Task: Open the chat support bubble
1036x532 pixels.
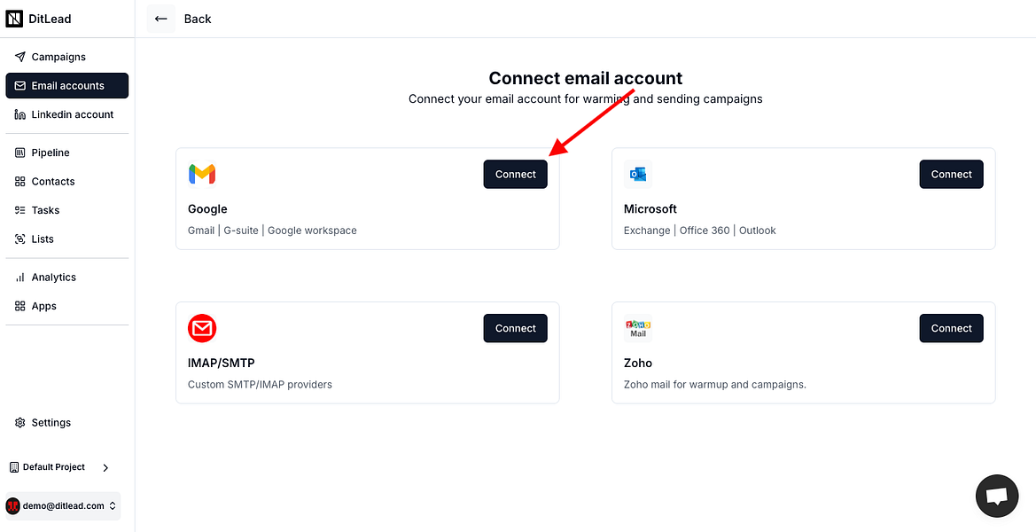Action: 996,496
